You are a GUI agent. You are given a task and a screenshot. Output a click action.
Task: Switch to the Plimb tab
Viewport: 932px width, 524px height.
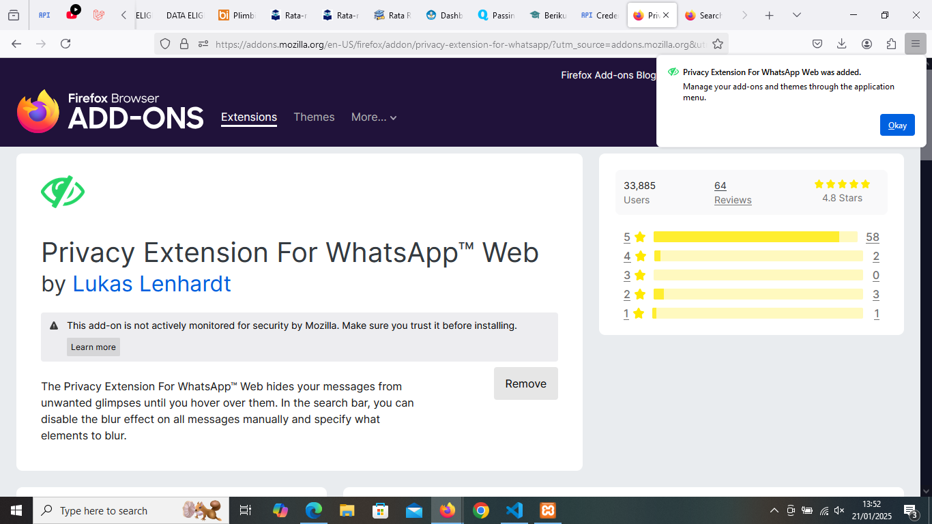[x=236, y=15]
